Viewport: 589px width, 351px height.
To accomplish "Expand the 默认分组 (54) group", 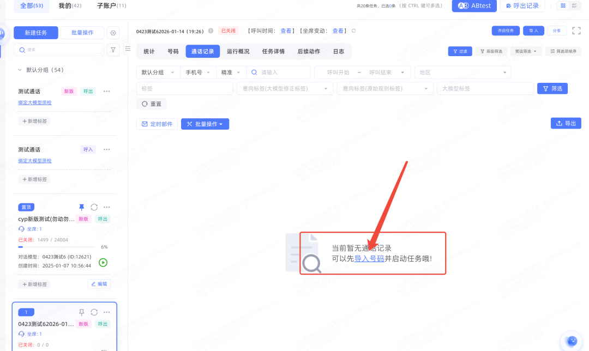I will point(20,70).
